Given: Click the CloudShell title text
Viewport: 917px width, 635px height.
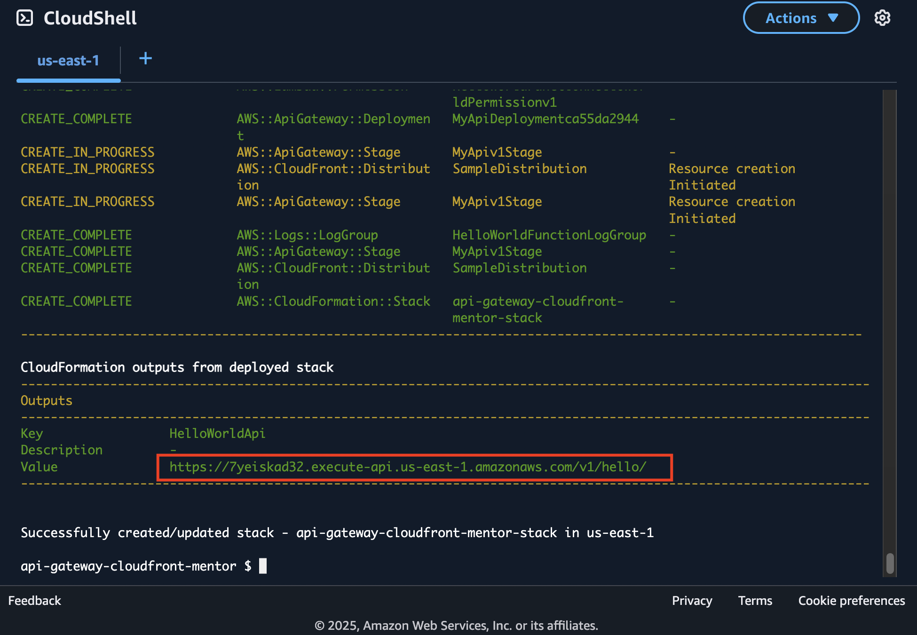Looking at the screenshot, I should (90, 18).
